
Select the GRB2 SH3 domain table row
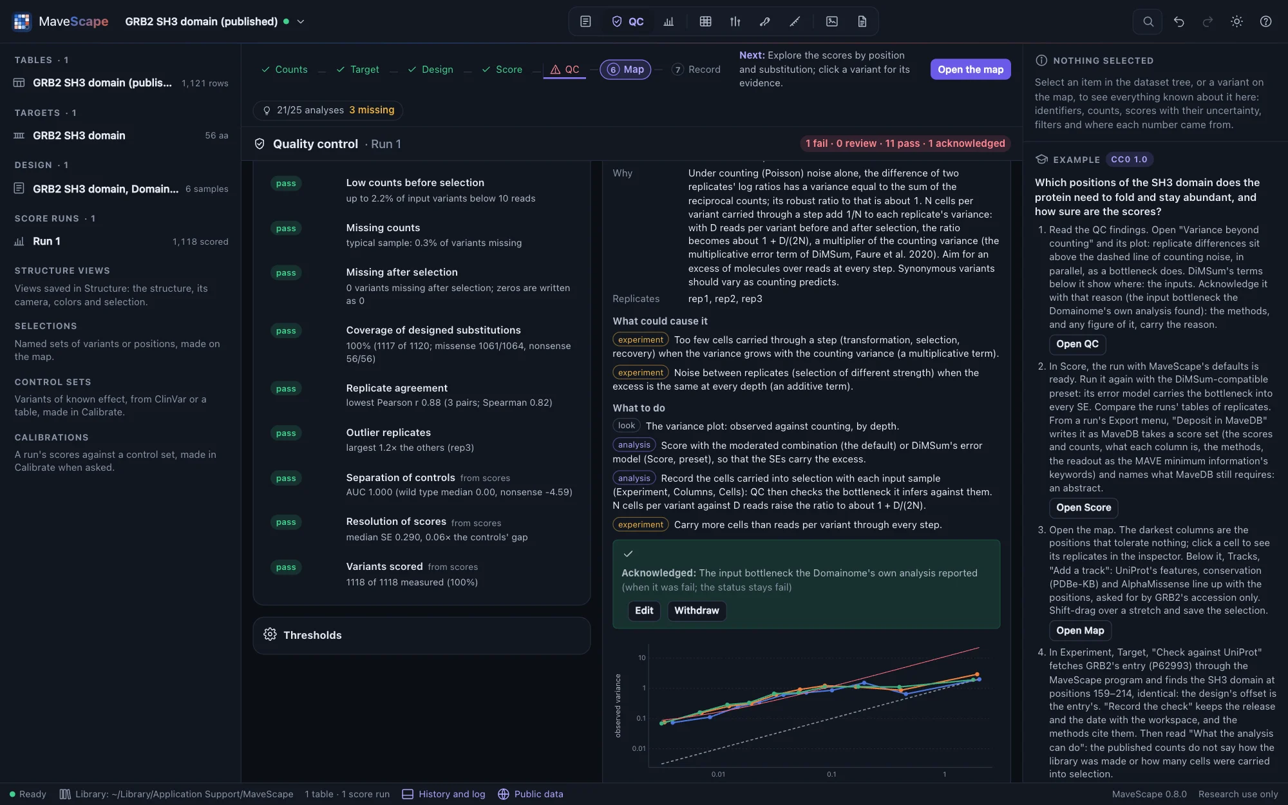120,82
